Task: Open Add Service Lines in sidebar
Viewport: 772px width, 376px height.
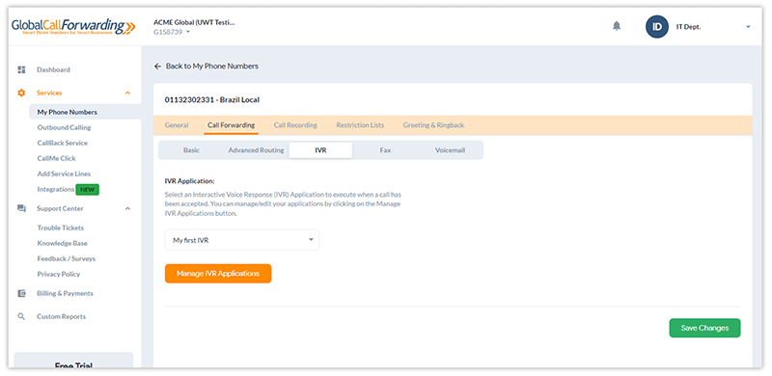Action: 64,174
